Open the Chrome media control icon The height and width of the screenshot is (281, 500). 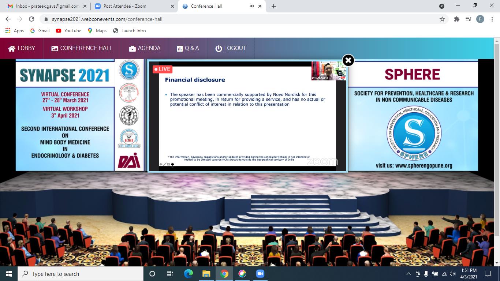pos(468,19)
